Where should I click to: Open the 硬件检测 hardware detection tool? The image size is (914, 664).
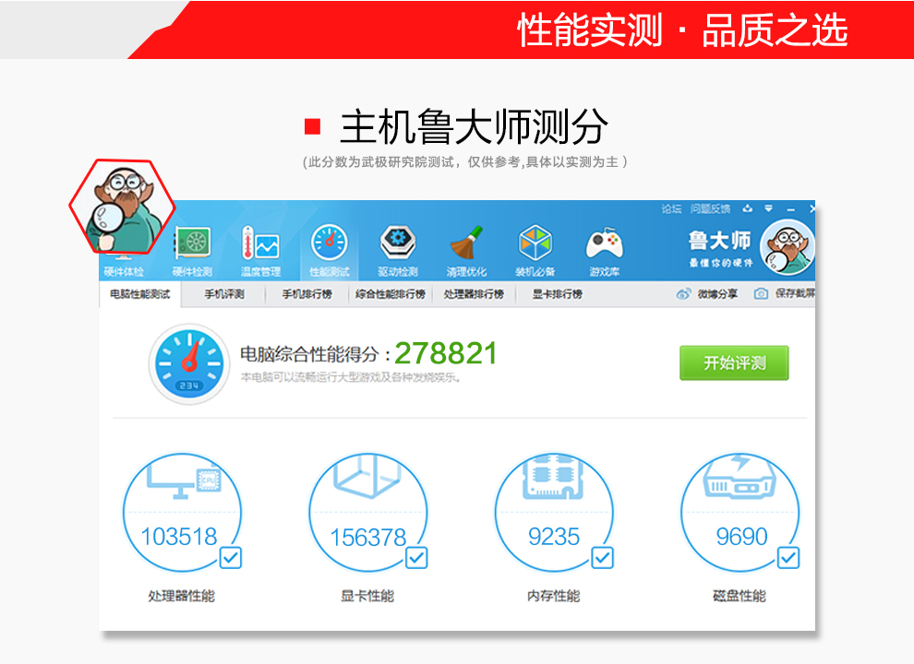[x=192, y=252]
